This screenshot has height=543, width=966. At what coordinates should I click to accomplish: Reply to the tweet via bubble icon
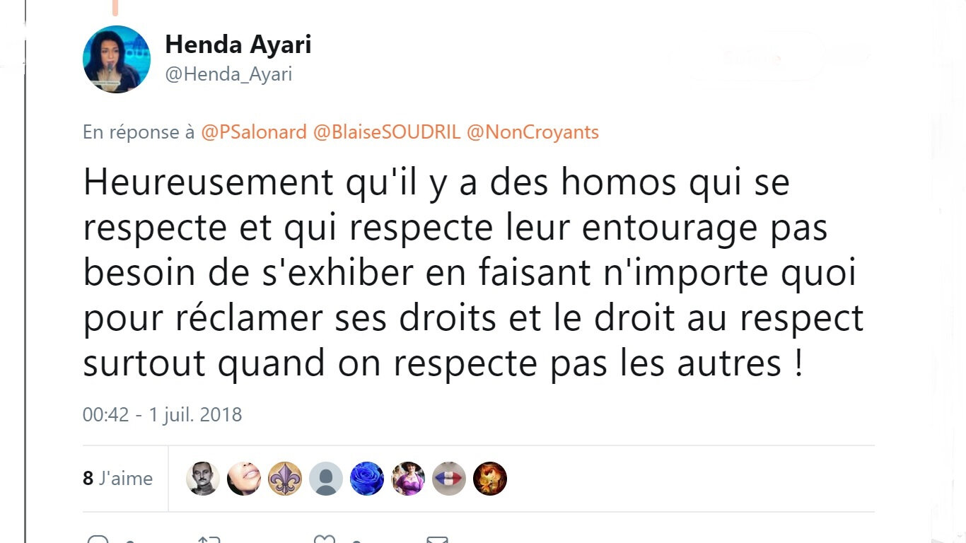(x=98, y=539)
